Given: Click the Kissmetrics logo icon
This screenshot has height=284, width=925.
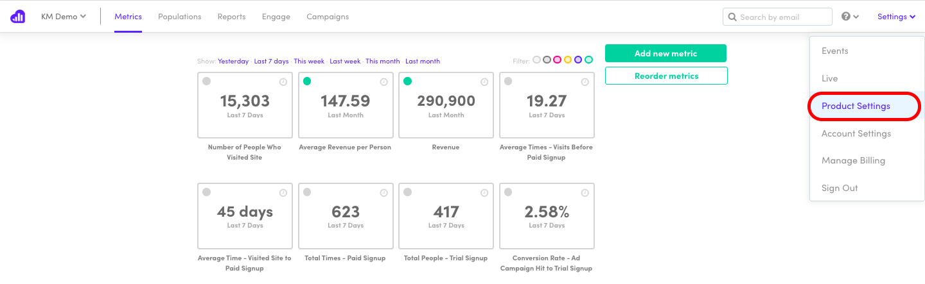Looking at the screenshot, I should pos(17,17).
